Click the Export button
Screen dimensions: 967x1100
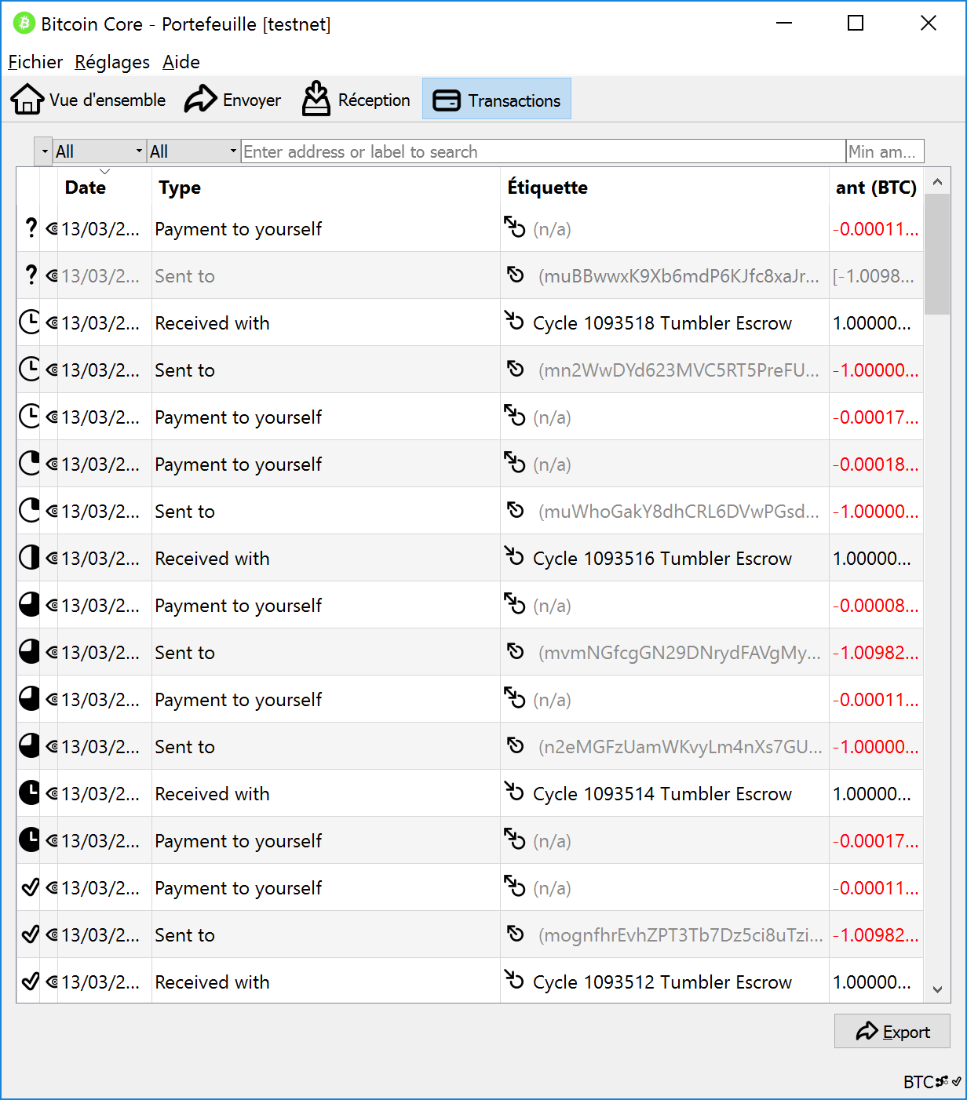click(892, 1031)
